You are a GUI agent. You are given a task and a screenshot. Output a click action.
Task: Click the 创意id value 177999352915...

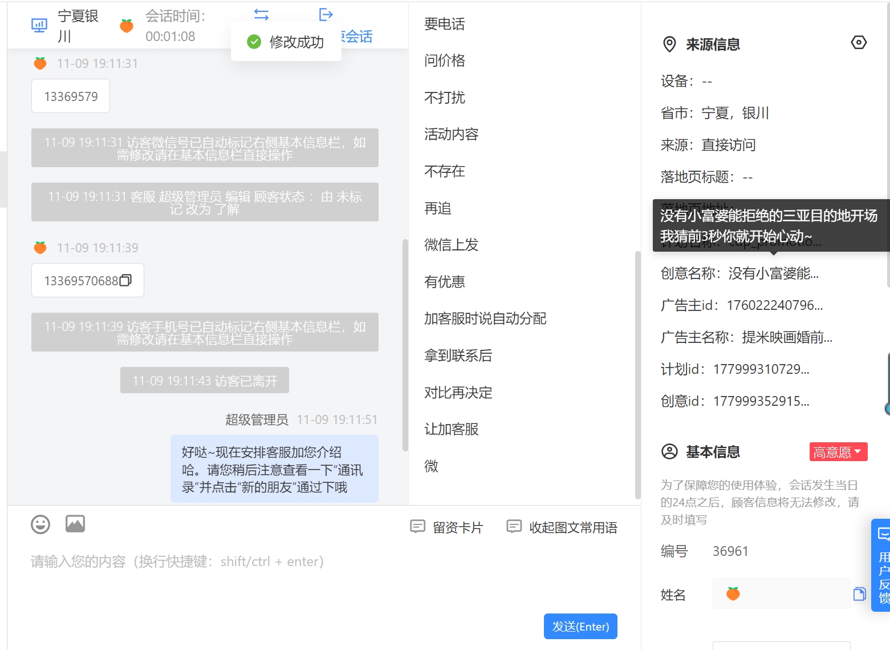point(761,401)
